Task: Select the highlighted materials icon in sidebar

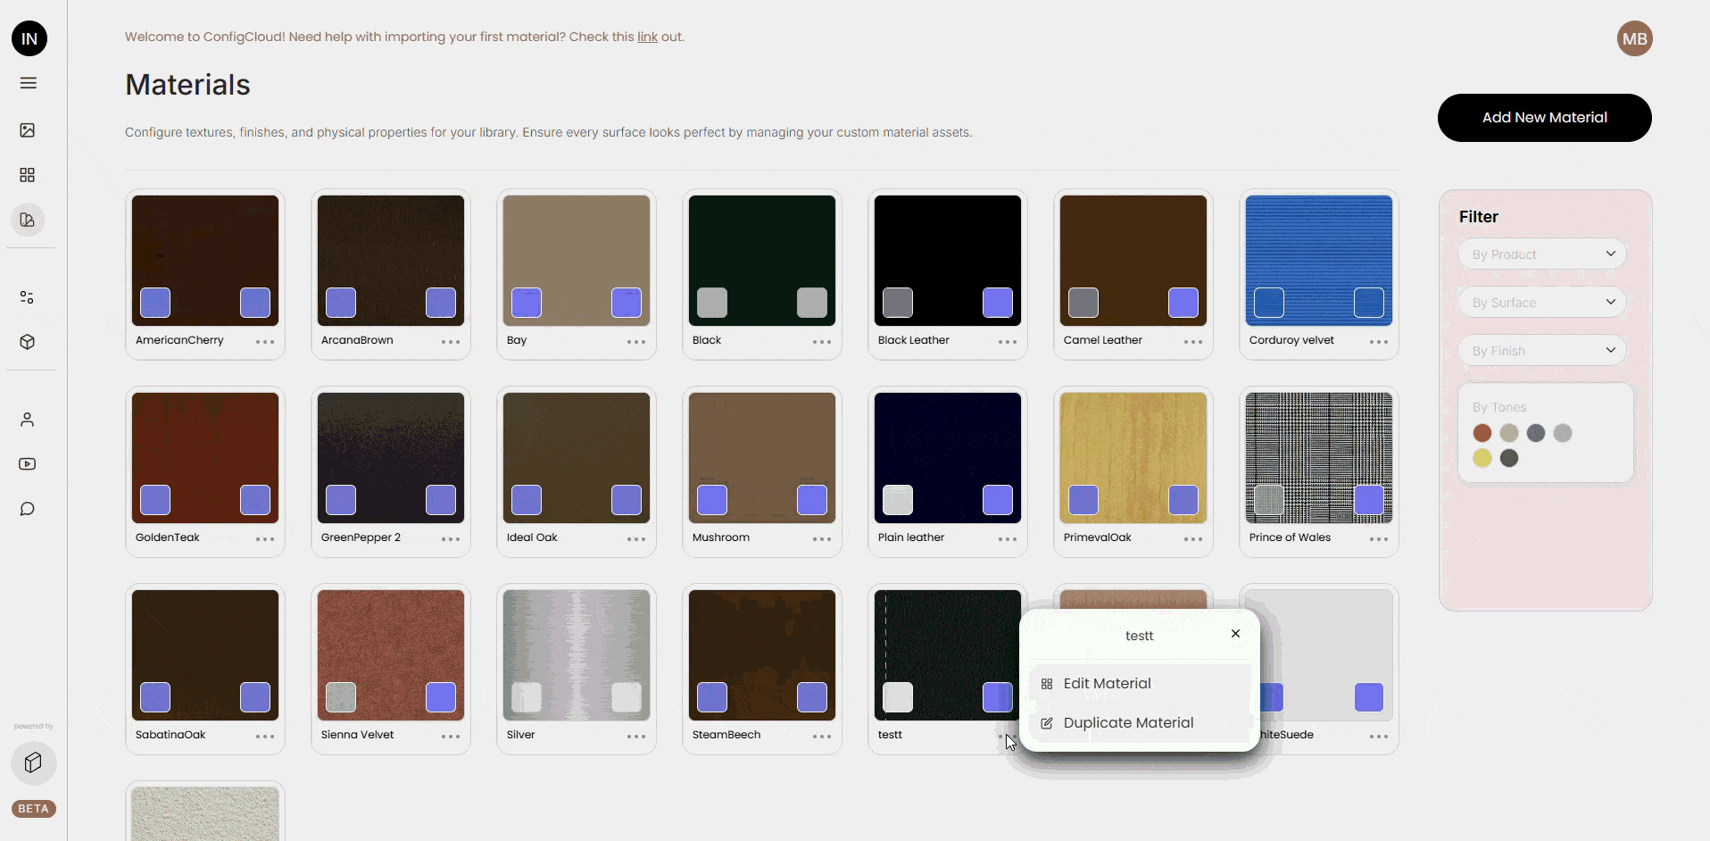Action: tap(28, 220)
